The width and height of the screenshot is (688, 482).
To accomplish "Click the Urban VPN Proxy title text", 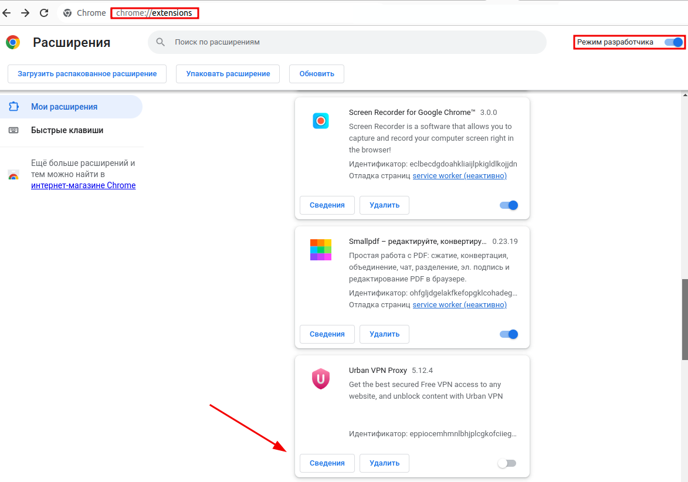I will (378, 370).
